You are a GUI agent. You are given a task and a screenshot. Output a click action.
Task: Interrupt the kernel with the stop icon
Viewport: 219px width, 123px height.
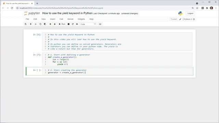point(68,24)
